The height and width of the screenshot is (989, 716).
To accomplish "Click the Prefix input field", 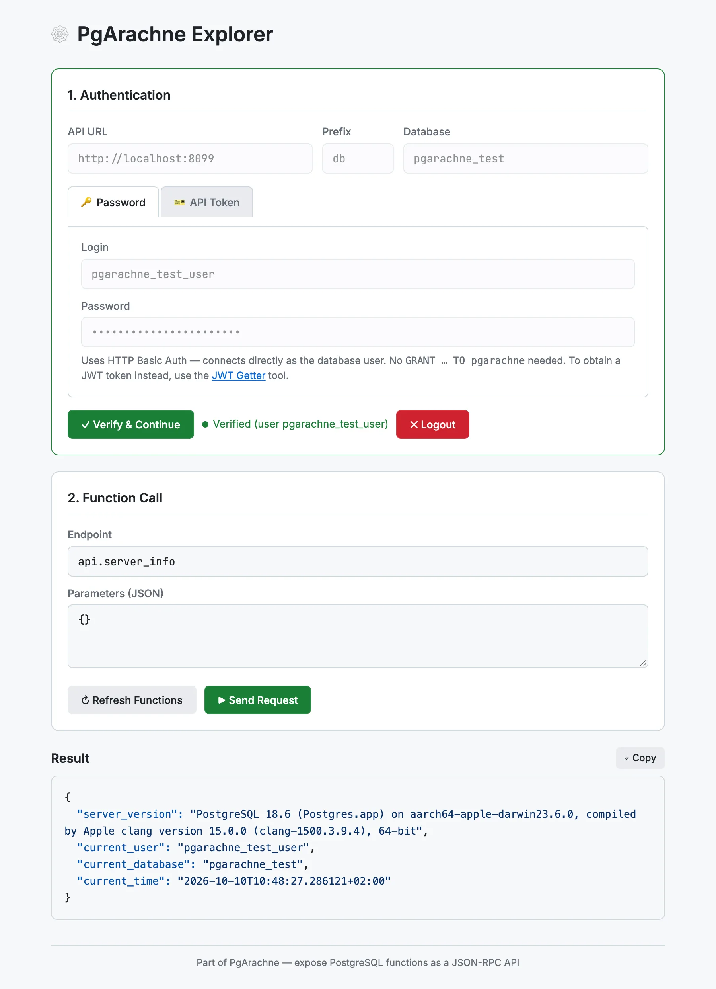I will [x=358, y=159].
